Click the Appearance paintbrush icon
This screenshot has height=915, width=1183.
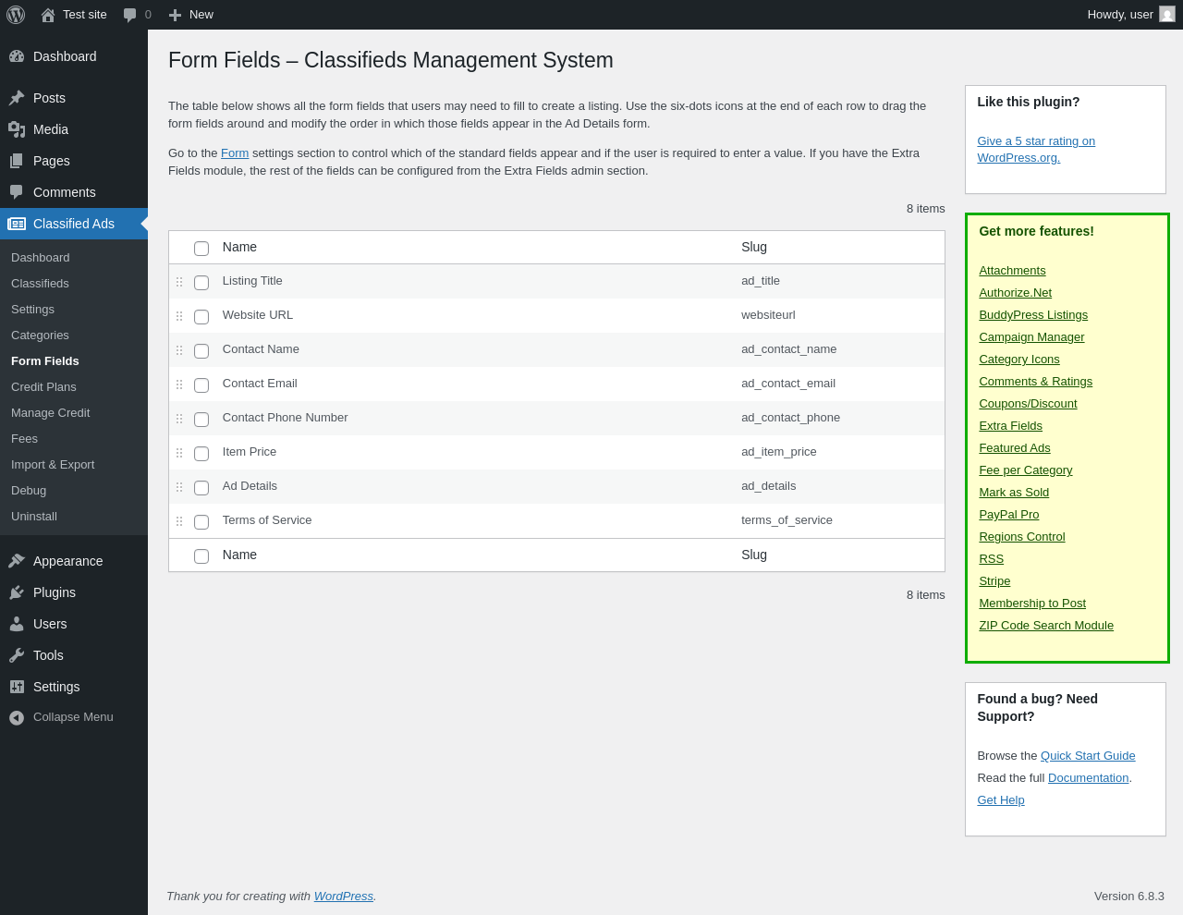coord(17,561)
